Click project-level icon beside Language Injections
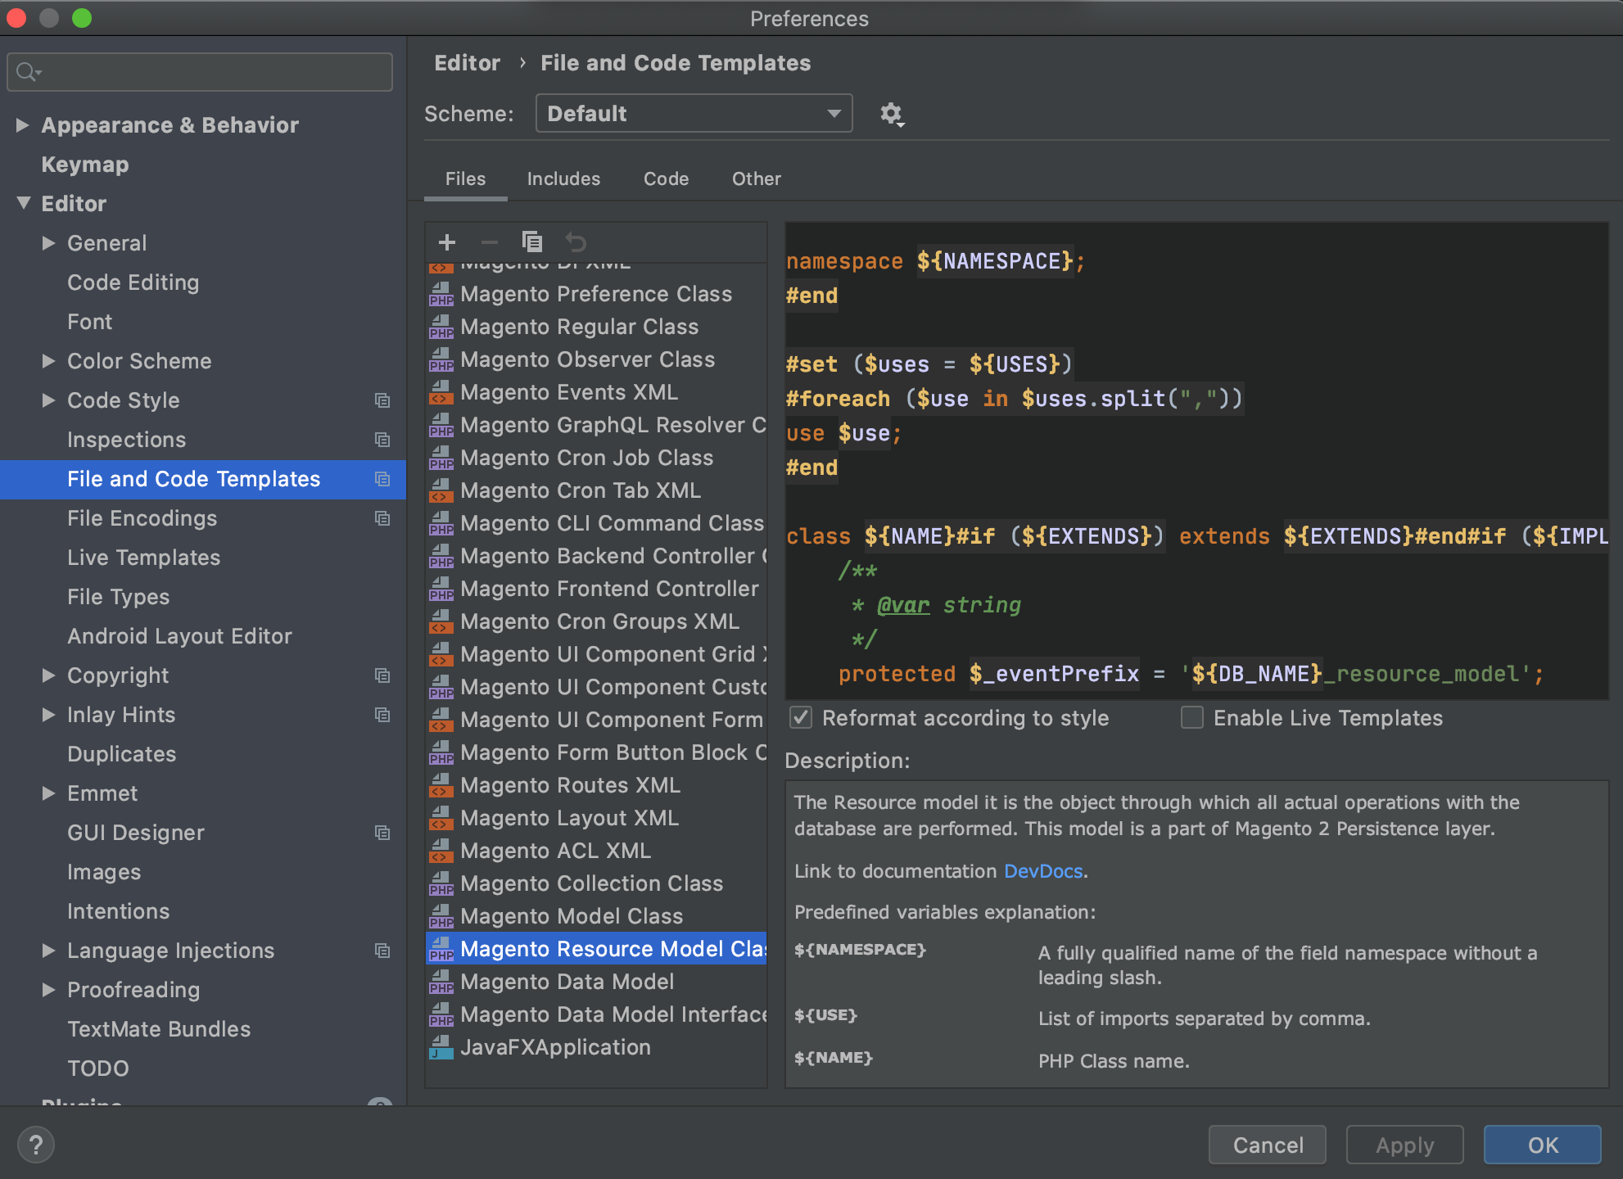Viewport: 1623px width, 1179px height. pyautogui.click(x=382, y=951)
